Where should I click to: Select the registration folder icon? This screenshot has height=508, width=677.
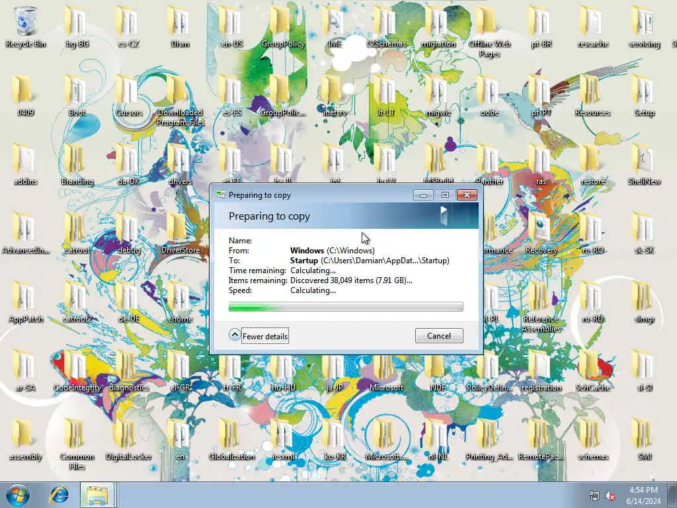point(541,370)
